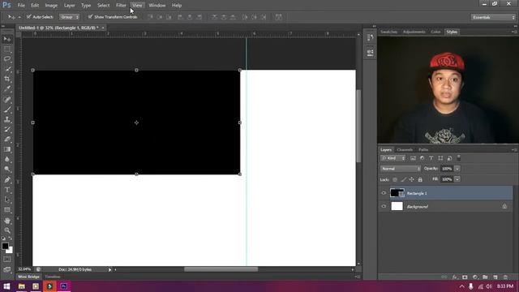Screen dimensions: 519x292
Task: Toggle the Show Transform Controls checkbox
Action: click(x=90, y=16)
